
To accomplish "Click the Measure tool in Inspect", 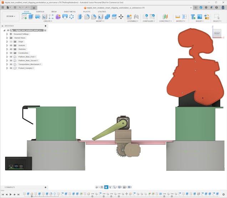I will pyautogui.click(x=177, y=17).
